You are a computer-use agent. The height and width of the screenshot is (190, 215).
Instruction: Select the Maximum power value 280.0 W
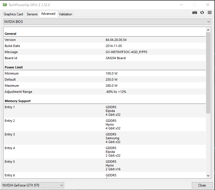[x=111, y=86]
